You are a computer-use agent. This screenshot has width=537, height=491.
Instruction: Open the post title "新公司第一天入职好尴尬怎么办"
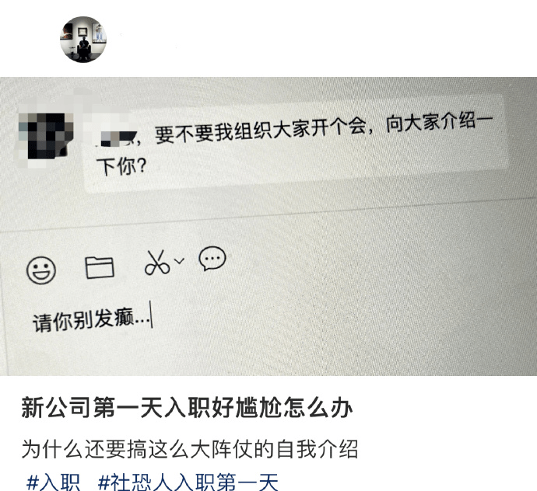187,407
